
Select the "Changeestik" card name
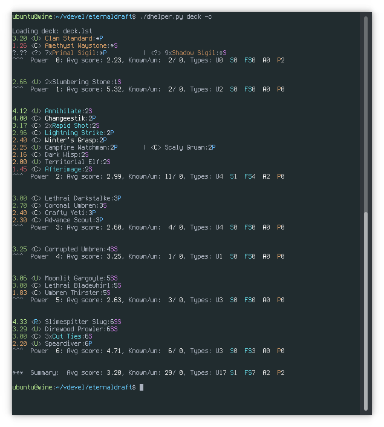pyautogui.click(x=65, y=119)
